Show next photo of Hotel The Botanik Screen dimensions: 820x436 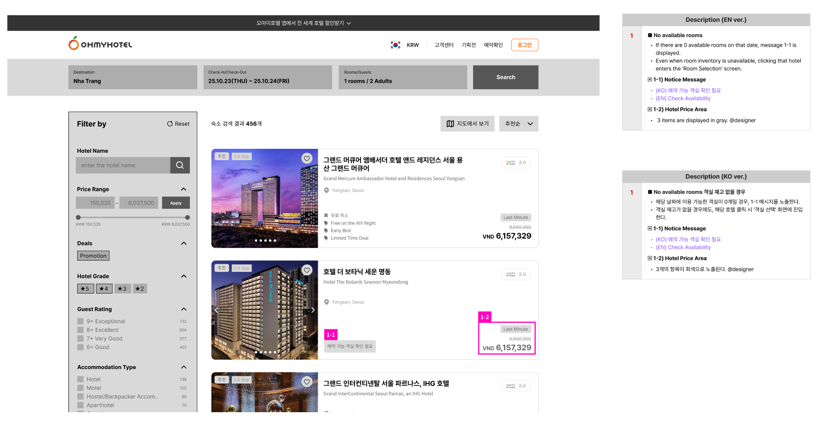coord(313,310)
